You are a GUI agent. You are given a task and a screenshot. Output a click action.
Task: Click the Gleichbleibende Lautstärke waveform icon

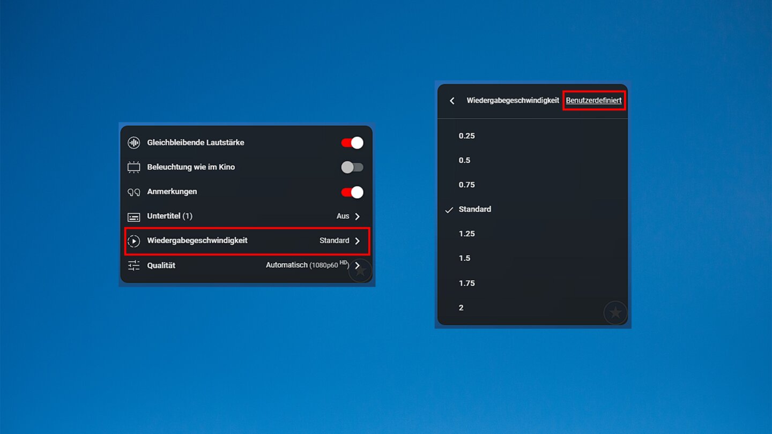pyautogui.click(x=133, y=143)
